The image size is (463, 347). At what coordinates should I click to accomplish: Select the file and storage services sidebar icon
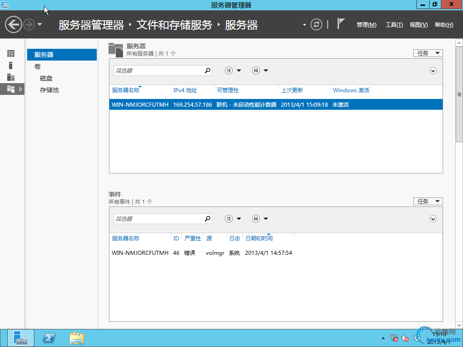(x=11, y=89)
